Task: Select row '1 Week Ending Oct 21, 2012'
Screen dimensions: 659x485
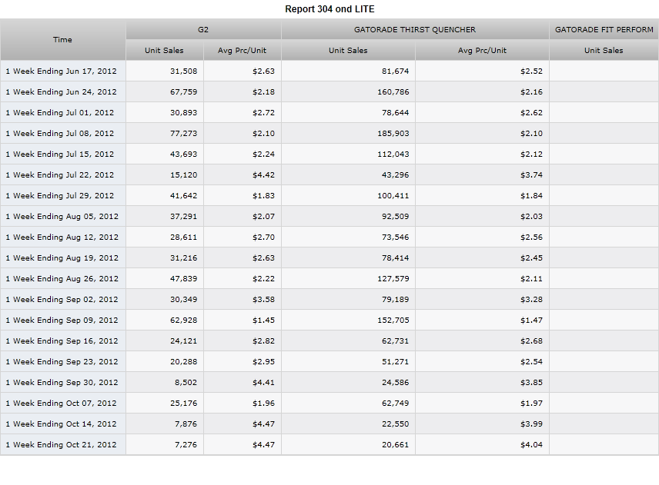Action: click(329, 445)
